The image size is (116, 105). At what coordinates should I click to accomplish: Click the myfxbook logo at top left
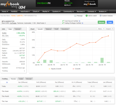10,4
